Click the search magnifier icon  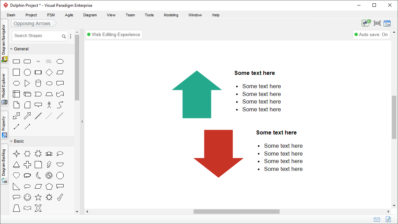(64, 36)
